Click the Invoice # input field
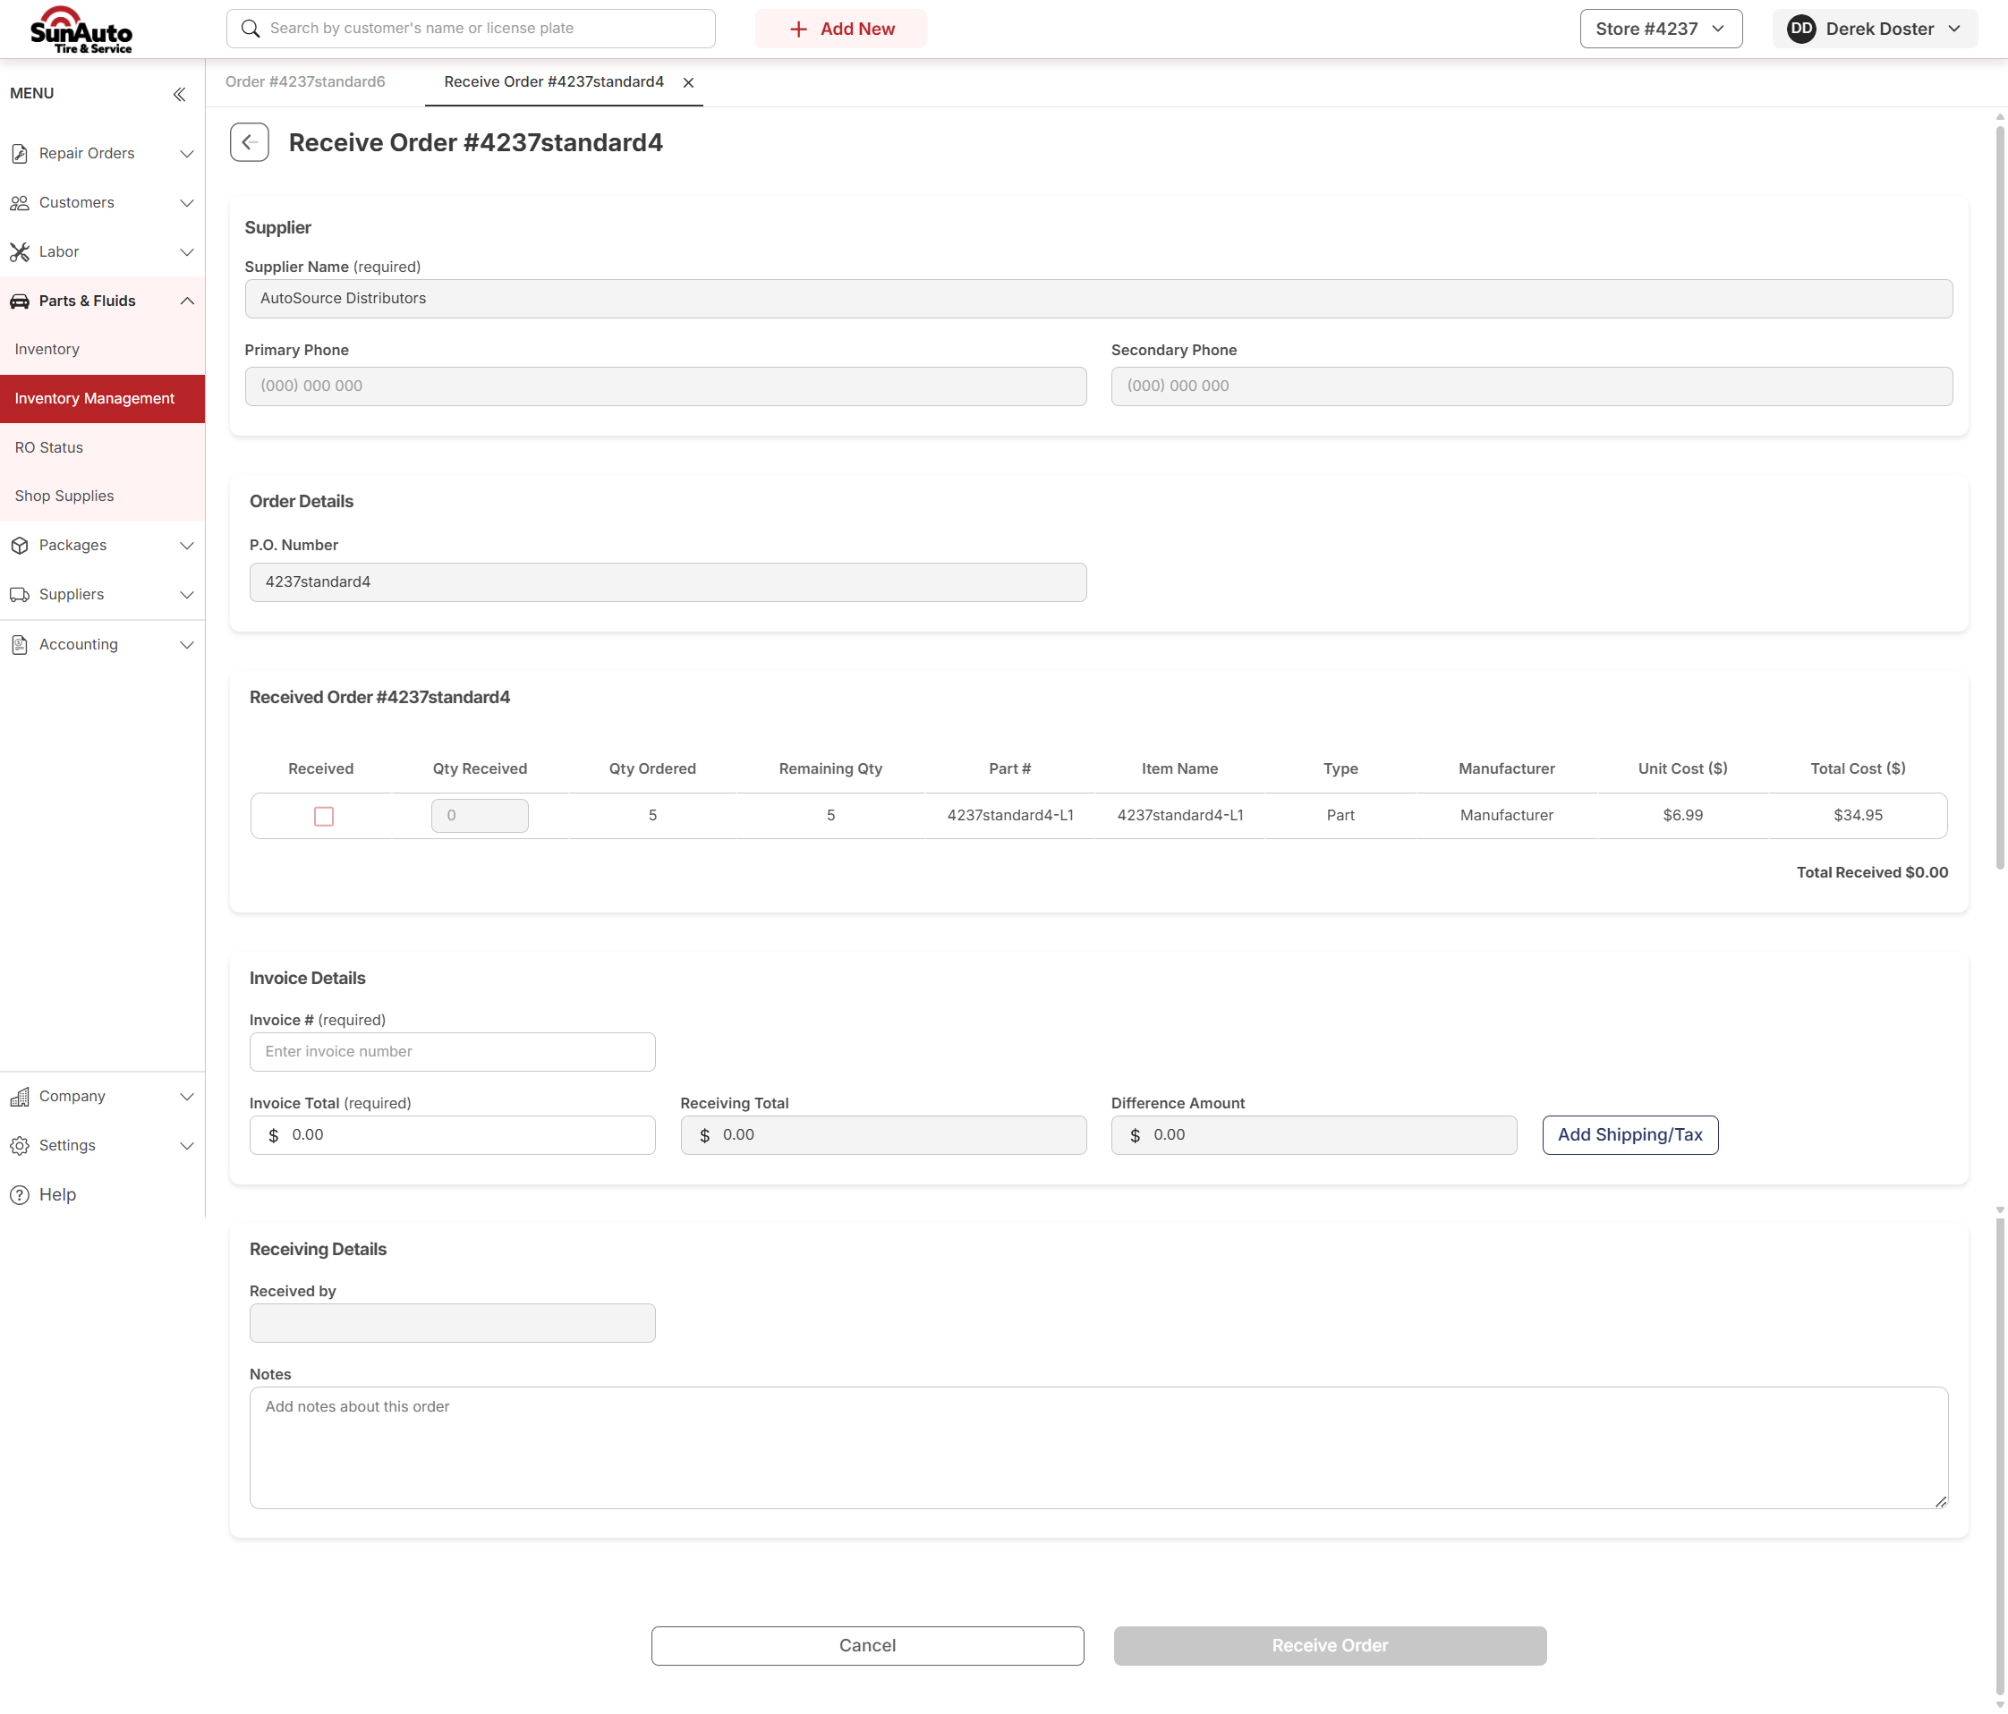This screenshot has height=1714, width=2008. (453, 1051)
